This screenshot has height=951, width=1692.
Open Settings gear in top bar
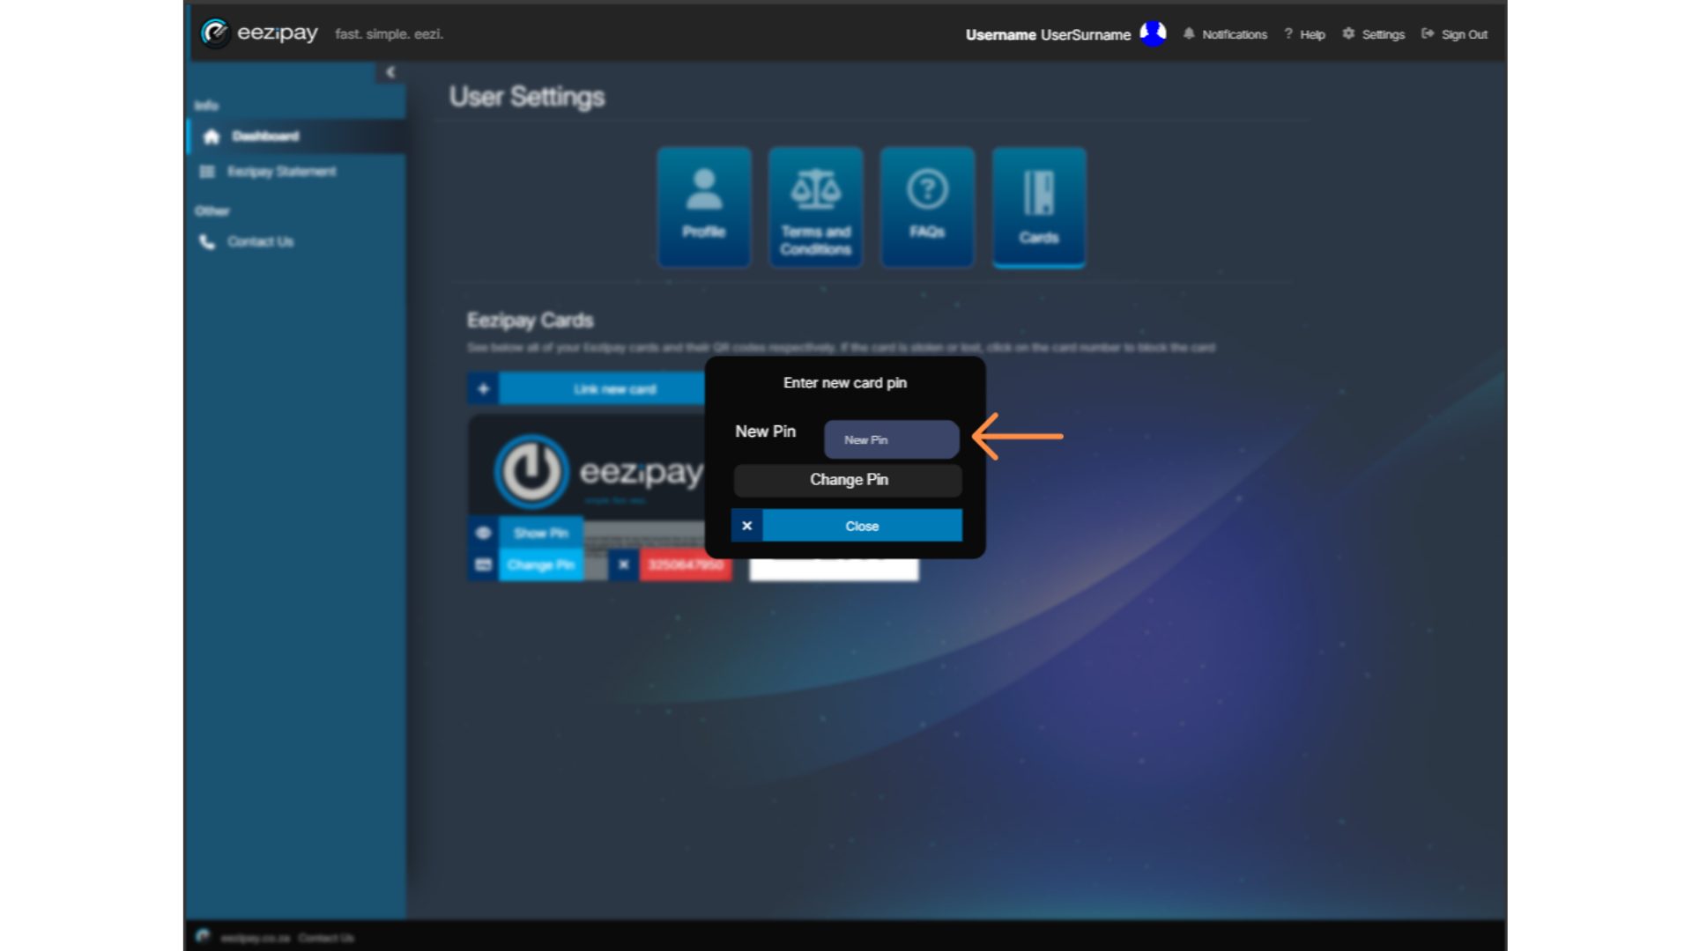1373,34
